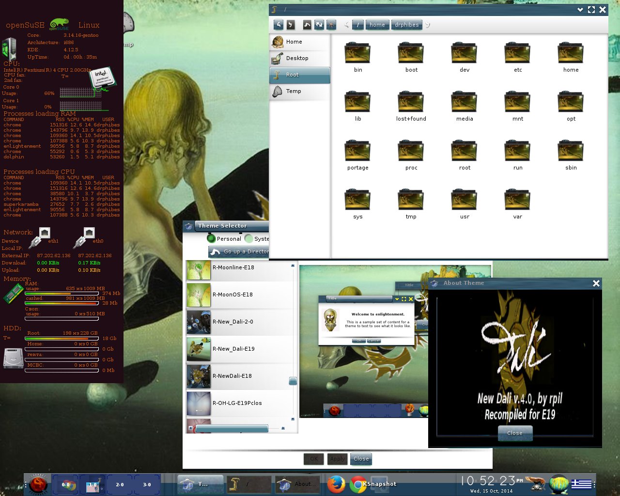The image size is (620, 496).
Task: Click the theme list vertical scrollbar handle
Action: point(293,381)
